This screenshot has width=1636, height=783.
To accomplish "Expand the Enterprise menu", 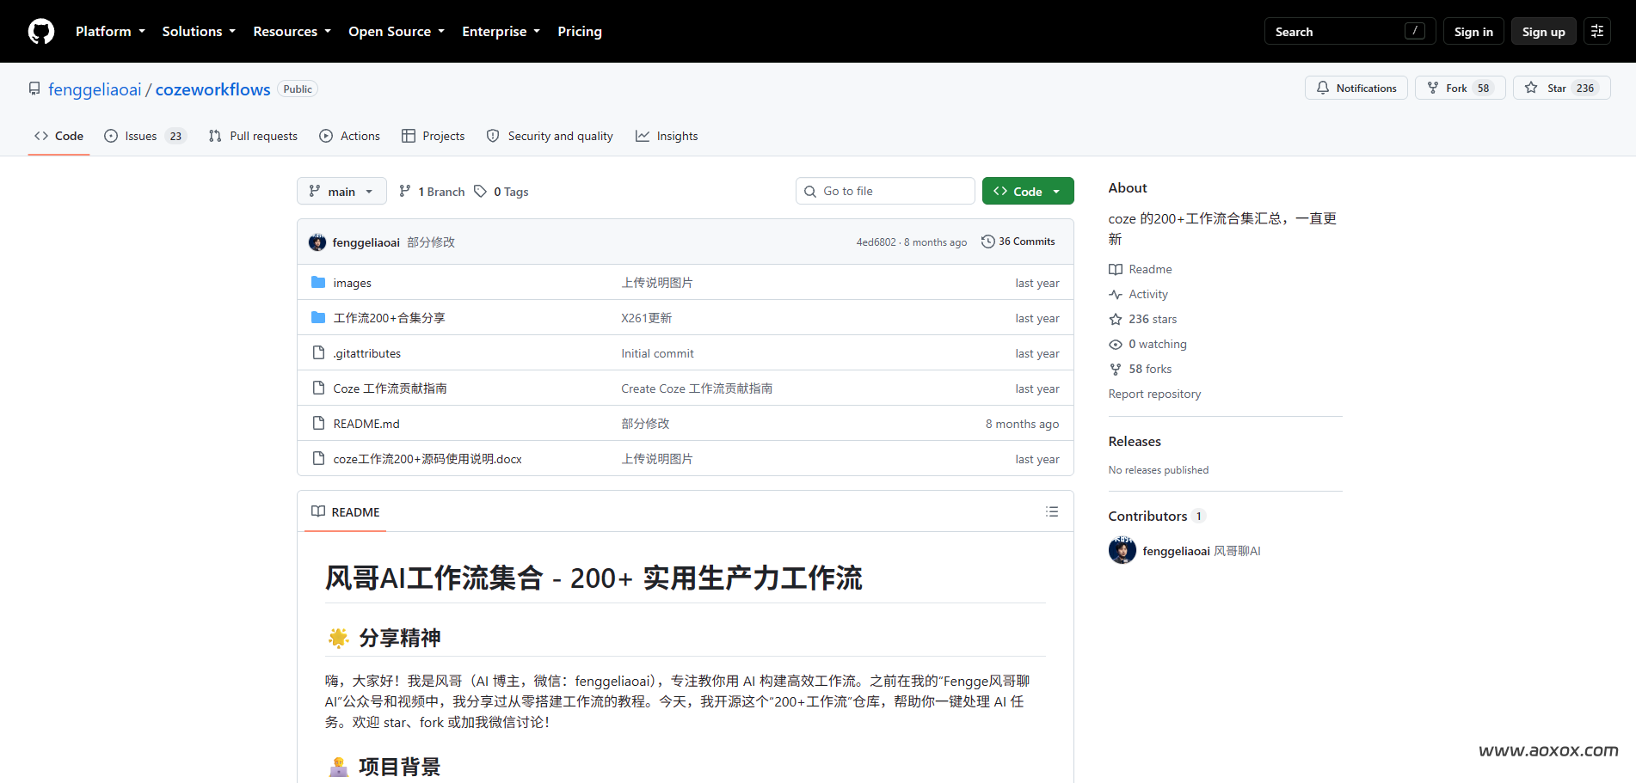I will [x=501, y=31].
